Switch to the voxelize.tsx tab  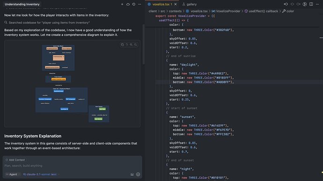[x=162, y=4]
